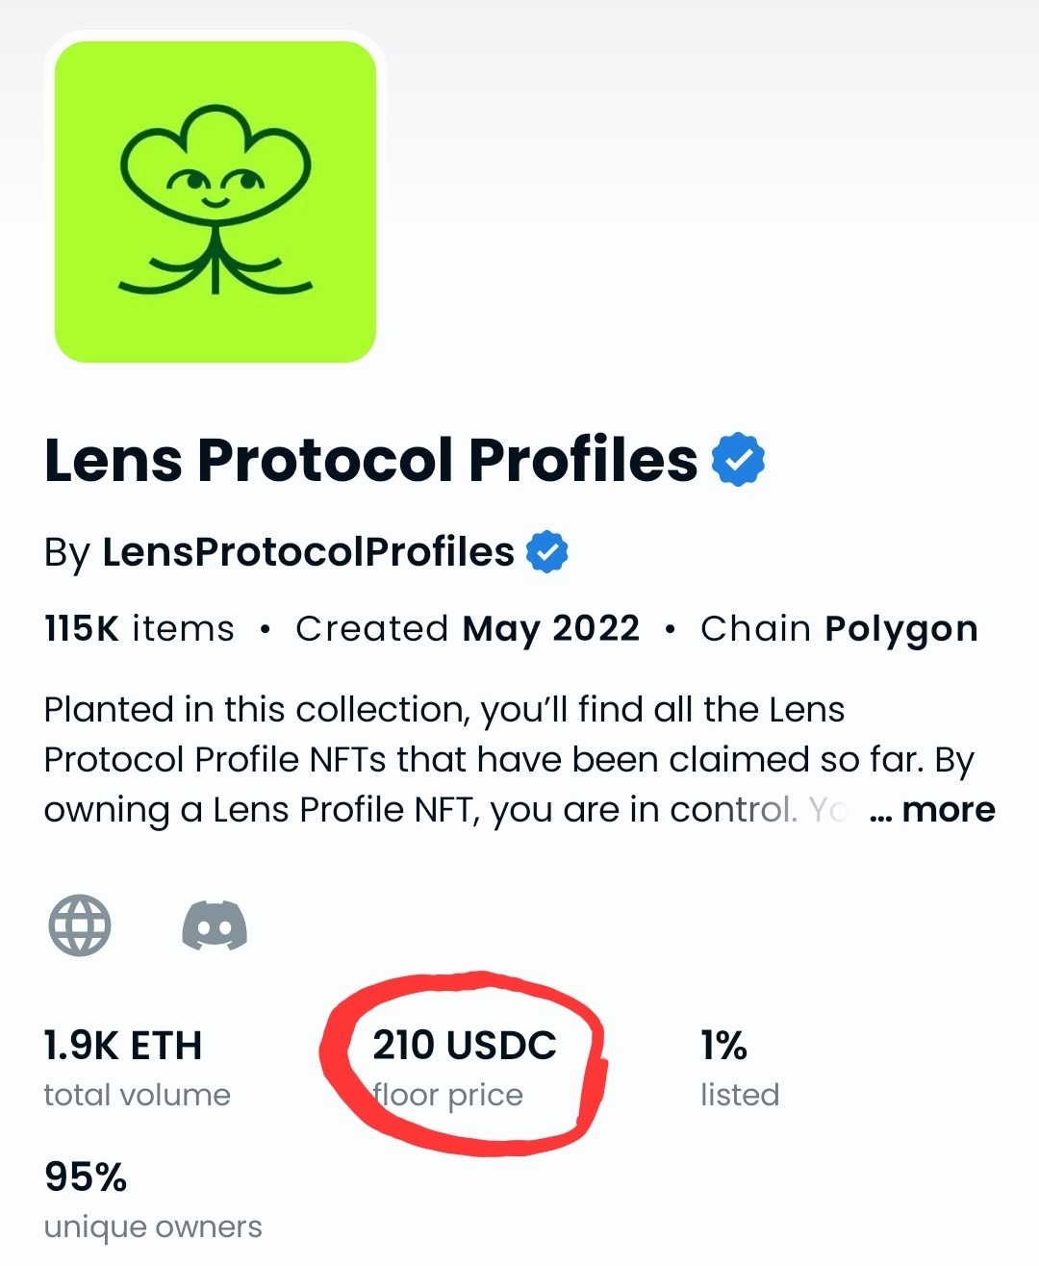Click the total volume label
Viewport: 1039px width, 1266px height.
tap(138, 1095)
